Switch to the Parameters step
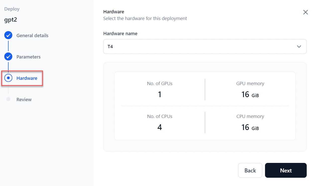This screenshot has height=186, width=314. pos(28,57)
